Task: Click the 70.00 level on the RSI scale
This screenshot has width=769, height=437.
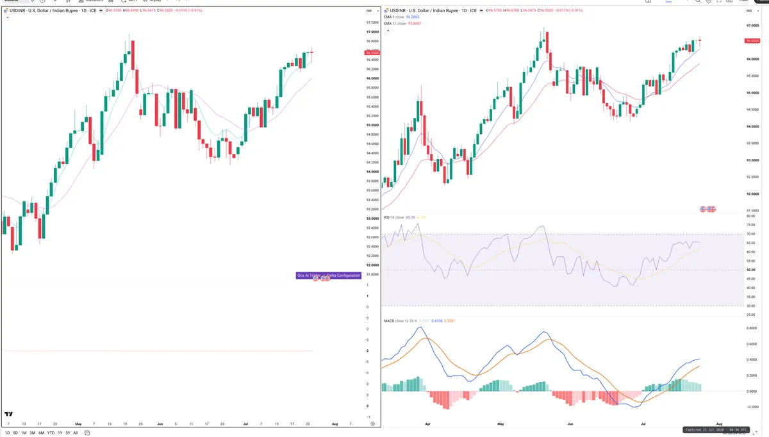Action: click(x=751, y=234)
